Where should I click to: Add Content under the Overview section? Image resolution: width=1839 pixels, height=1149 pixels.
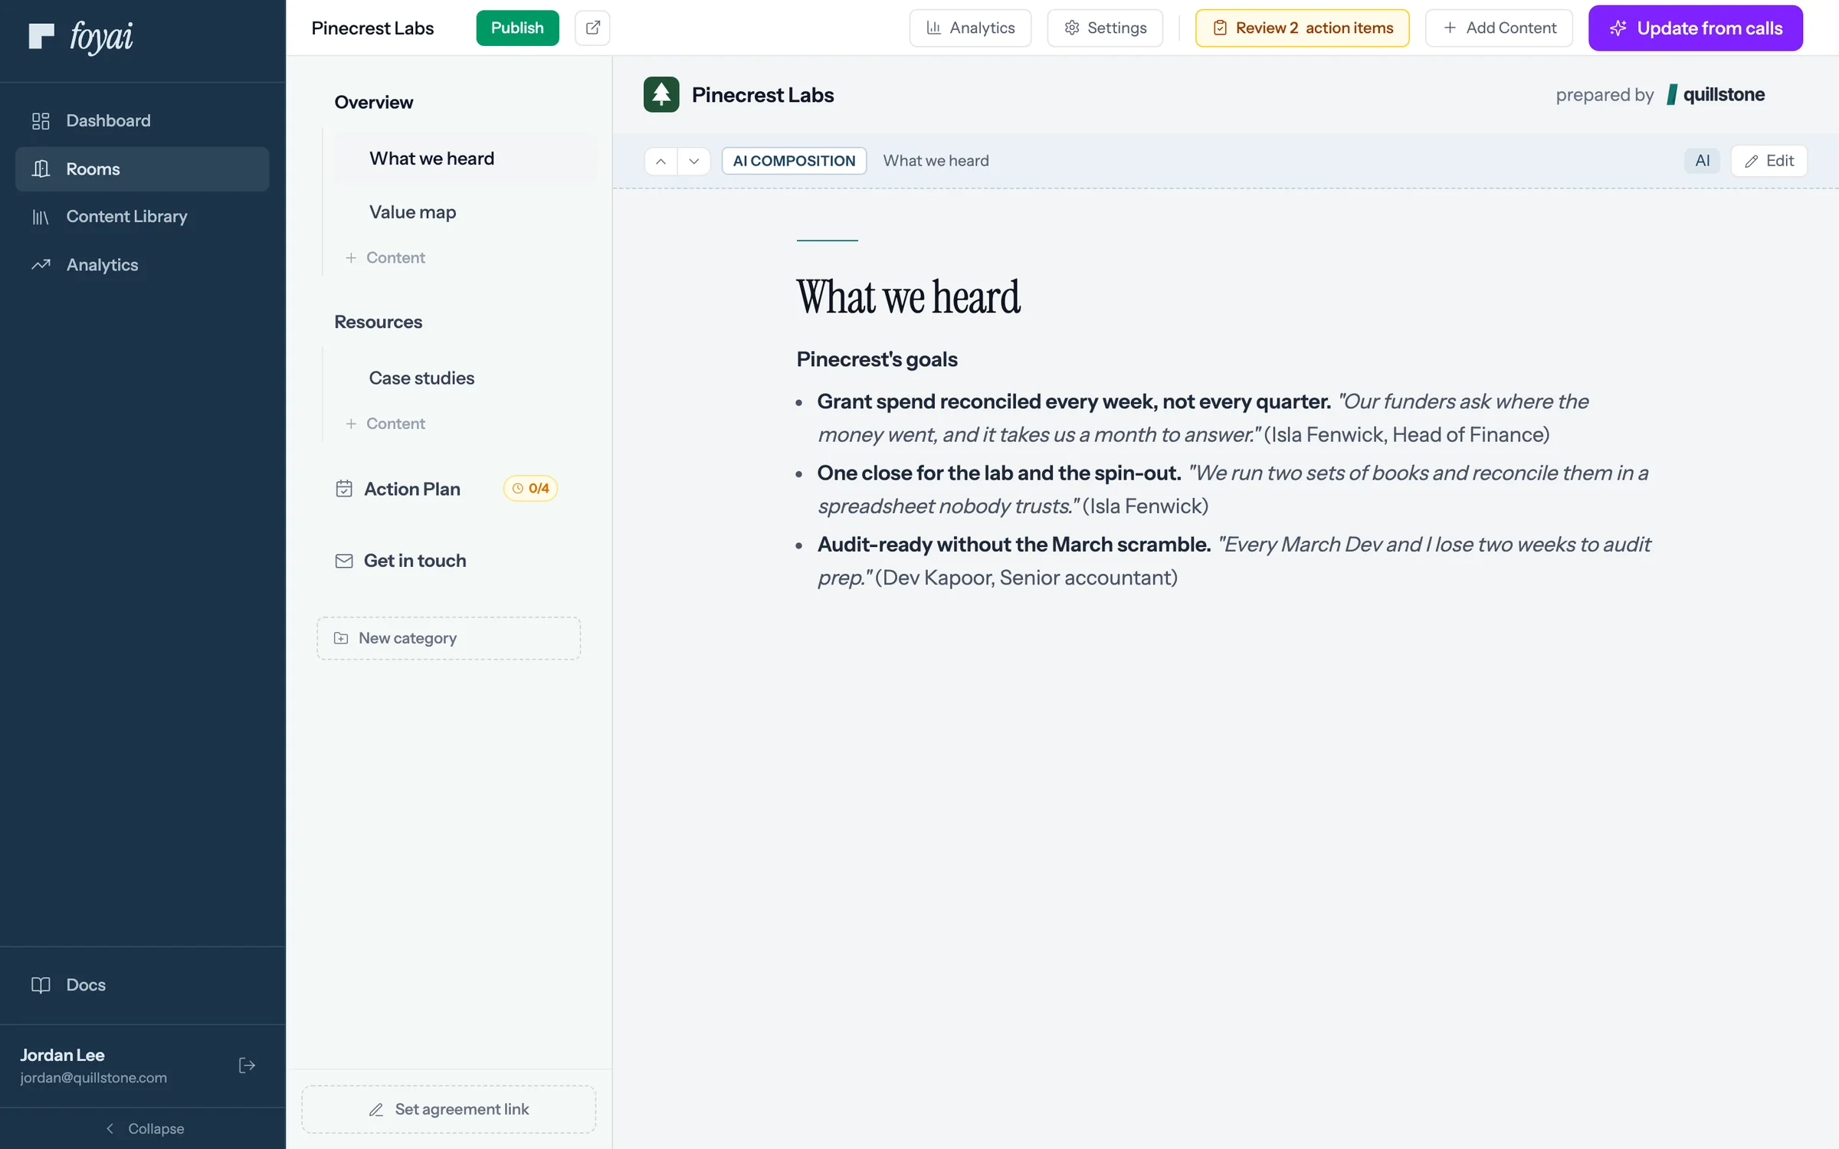(x=385, y=258)
